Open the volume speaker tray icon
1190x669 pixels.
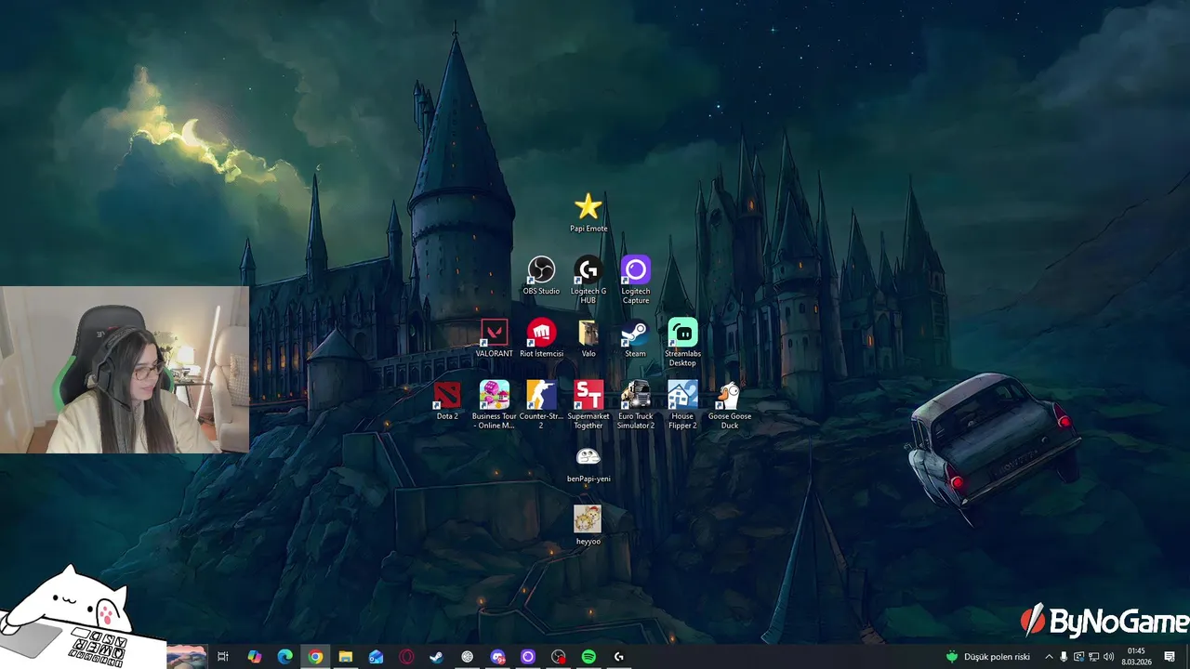(x=1108, y=657)
